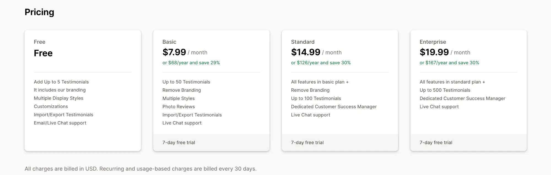551x175 pixels.
Task: Select the Free plan card title
Action: click(39, 42)
